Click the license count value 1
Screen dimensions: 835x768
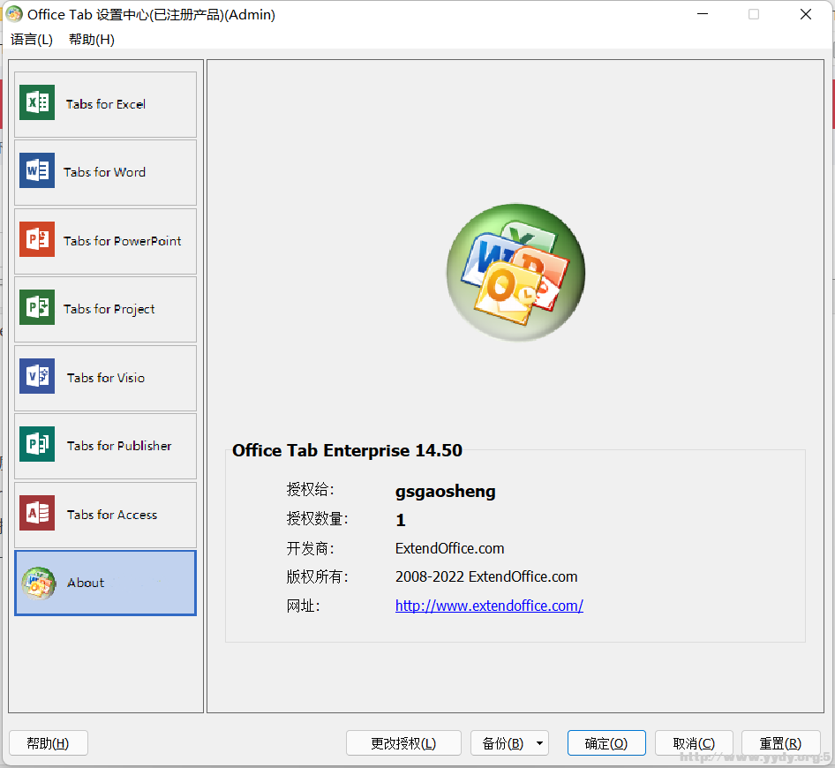point(401,520)
